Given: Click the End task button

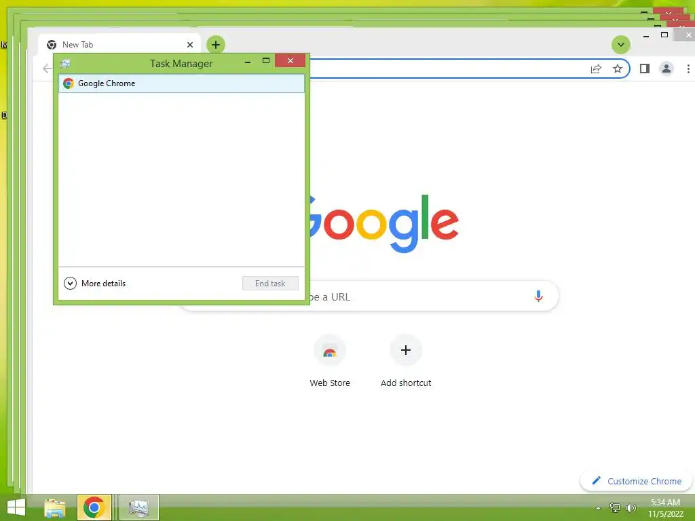Looking at the screenshot, I should [270, 283].
